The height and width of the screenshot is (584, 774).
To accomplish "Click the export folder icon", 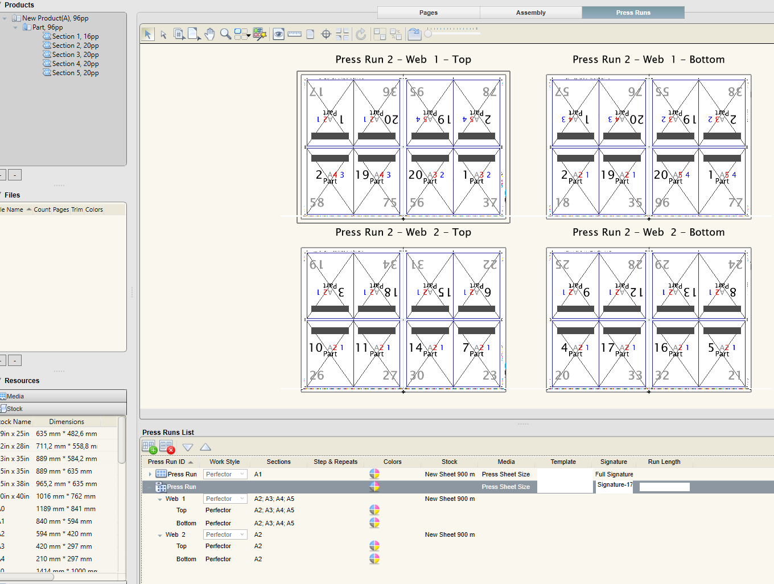I will [x=414, y=34].
